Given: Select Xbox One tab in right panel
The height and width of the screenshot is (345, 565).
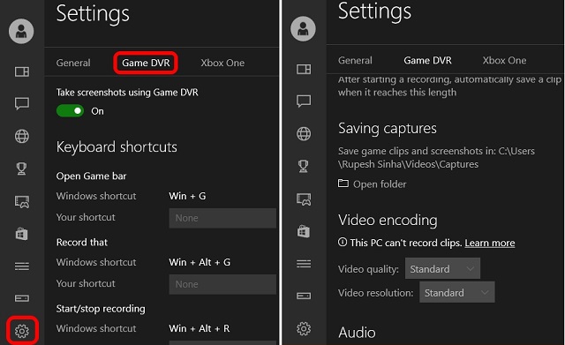Looking at the screenshot, I should (x=504, y=60).
